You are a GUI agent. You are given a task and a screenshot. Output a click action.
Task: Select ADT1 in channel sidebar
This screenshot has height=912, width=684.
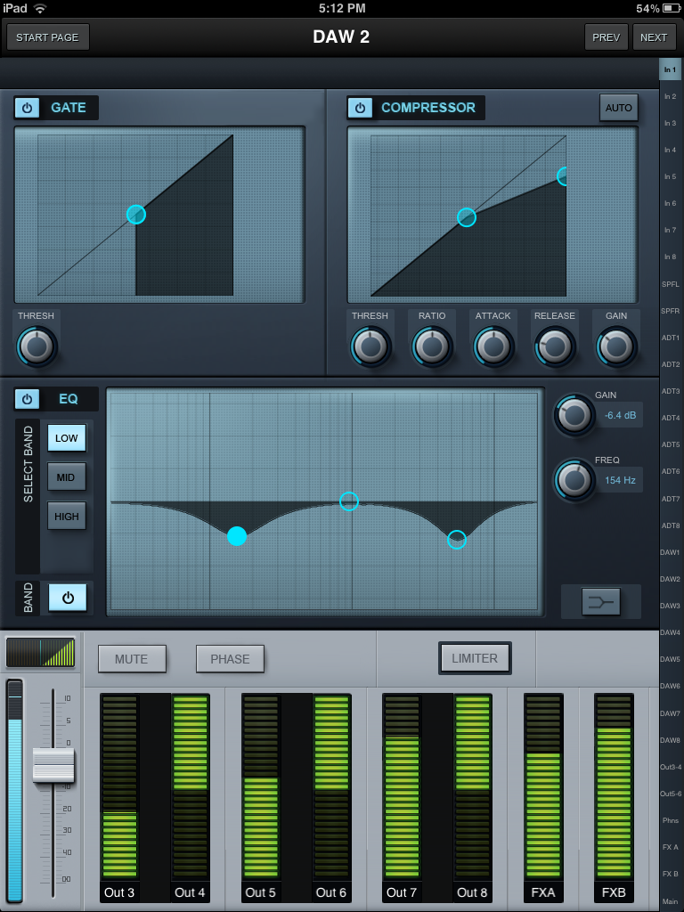point(670,338)
